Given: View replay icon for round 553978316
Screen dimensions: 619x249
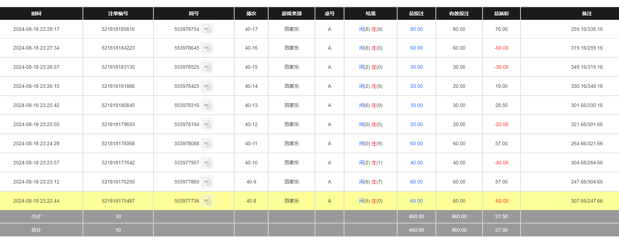Looking at the screenshot, I should 207,106.
